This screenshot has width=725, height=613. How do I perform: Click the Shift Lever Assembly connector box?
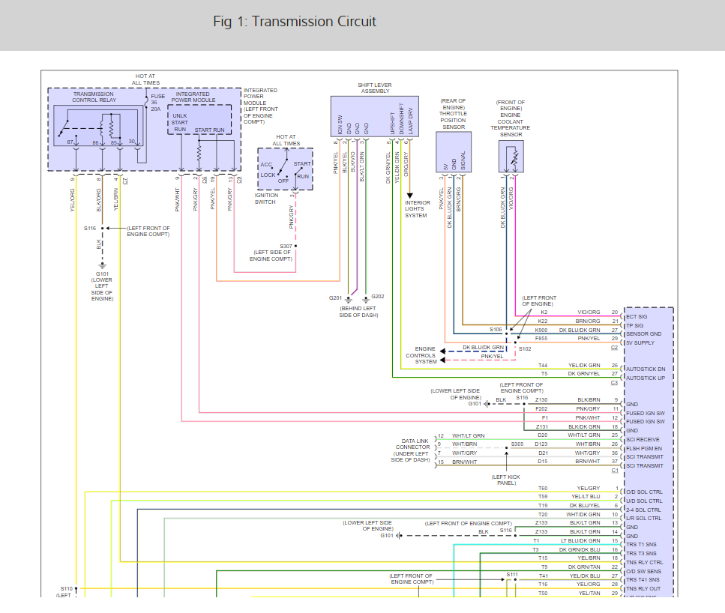click(x=375, y=116)
